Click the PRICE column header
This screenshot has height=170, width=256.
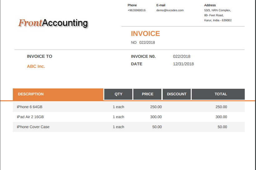pos(148,94)
